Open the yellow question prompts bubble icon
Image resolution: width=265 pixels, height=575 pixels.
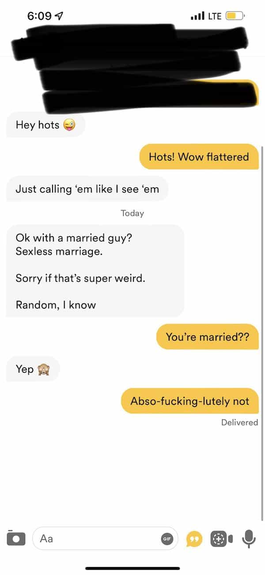[193, 539]
